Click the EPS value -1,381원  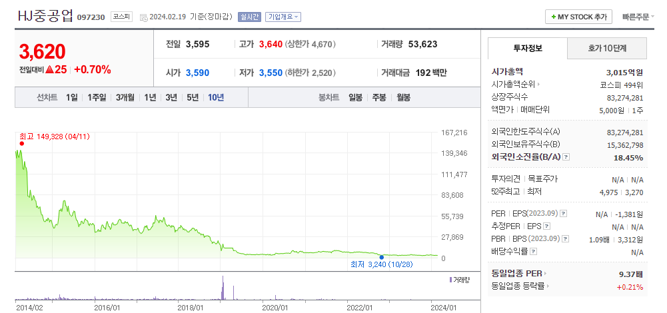[629, 214]
